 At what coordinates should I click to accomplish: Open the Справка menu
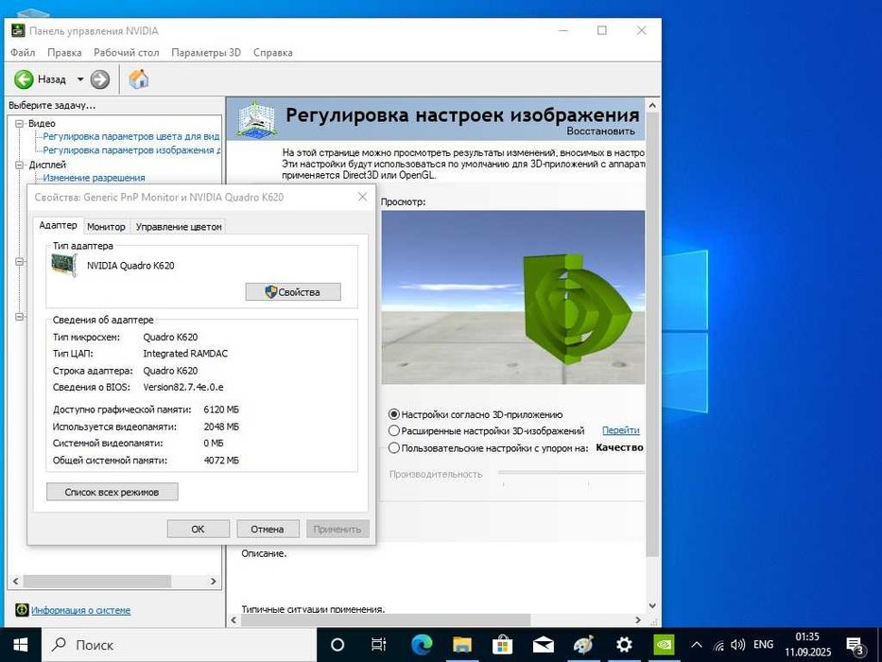click(x=273, y=52)
